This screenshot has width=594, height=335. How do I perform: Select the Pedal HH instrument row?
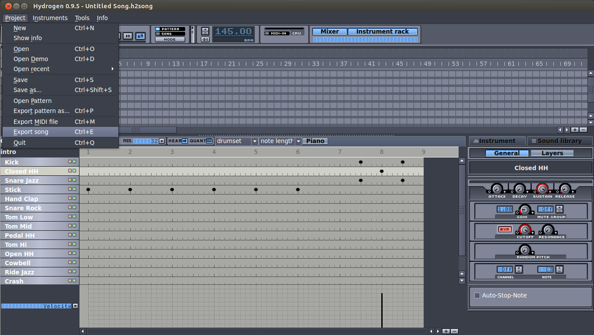(x=39, y=236)
